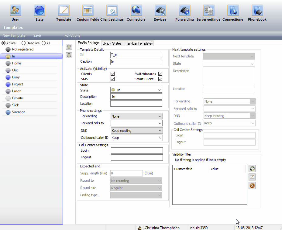Click the template Id field
The image size is (282, 230).
point(136,55)
